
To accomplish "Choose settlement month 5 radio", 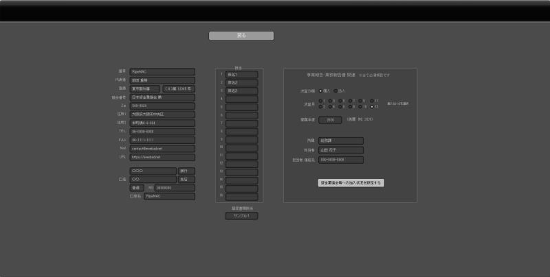I will pos(340,101).
